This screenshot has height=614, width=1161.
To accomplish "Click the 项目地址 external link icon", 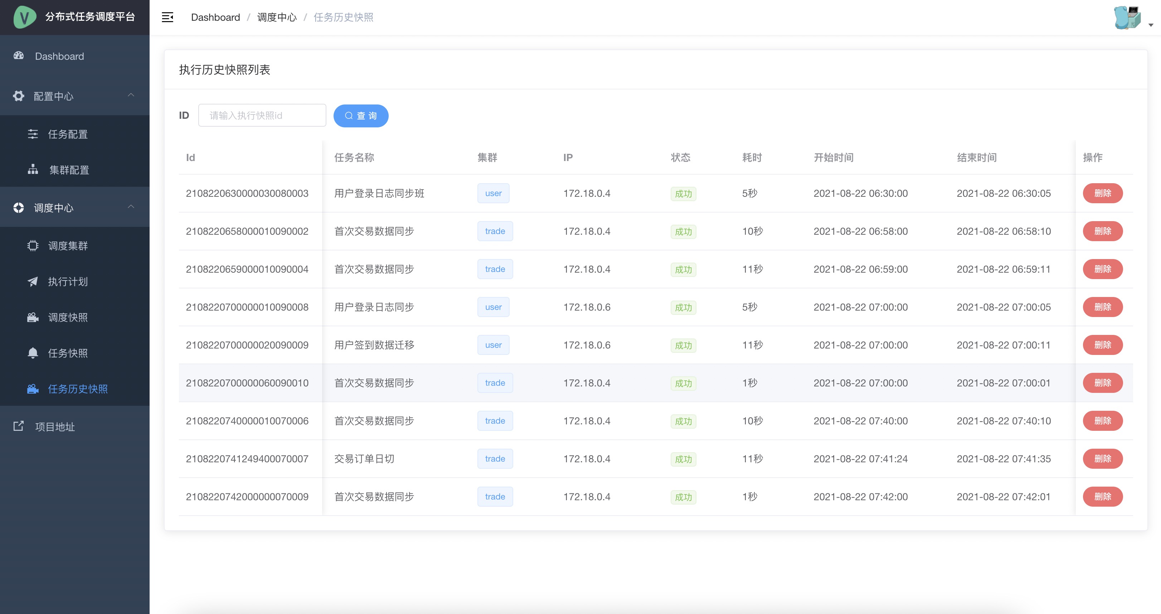I will [x=19, y=426].
